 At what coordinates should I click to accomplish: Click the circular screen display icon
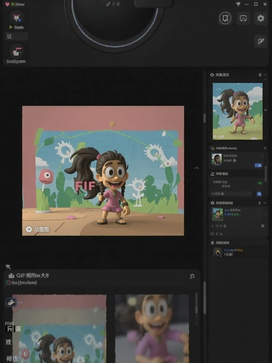pyautogui.click(x=225, y=18)
